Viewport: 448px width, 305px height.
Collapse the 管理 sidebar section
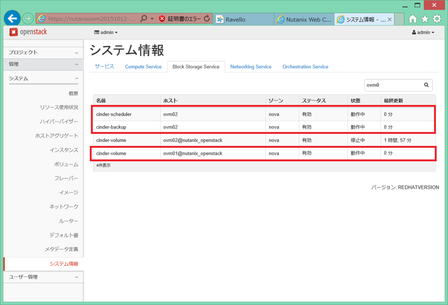(x=43, y=64)
